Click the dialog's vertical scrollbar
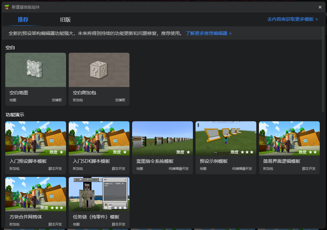Screen dimensions: 327x230 tap(323, 70)
